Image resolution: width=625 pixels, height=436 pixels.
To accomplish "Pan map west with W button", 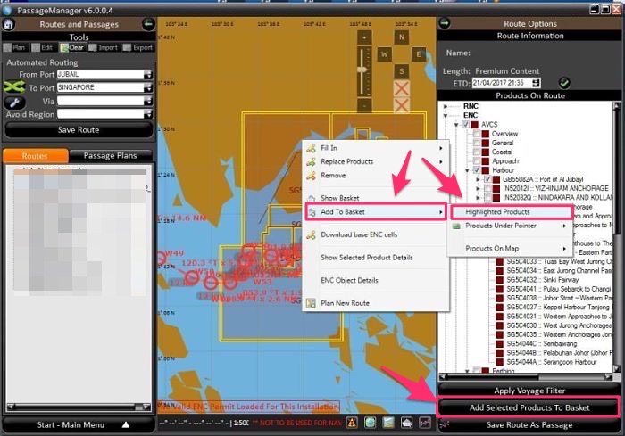I will pyautogui.click(x=382, y=53).
